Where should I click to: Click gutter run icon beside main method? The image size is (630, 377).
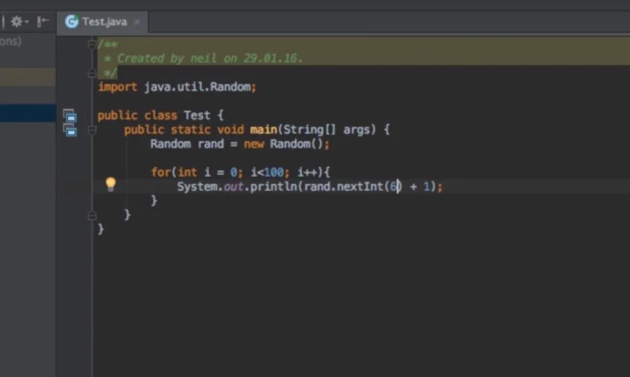(70, 130)
